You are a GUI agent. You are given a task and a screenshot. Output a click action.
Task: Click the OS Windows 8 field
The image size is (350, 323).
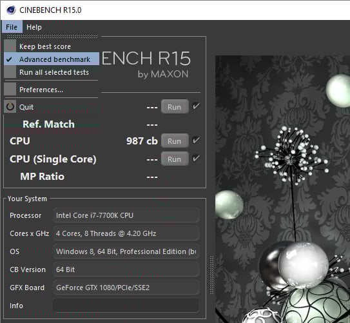126,251
